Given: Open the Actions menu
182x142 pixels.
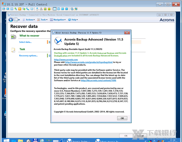Looking at the screenshot, I should tap(29, 20).
